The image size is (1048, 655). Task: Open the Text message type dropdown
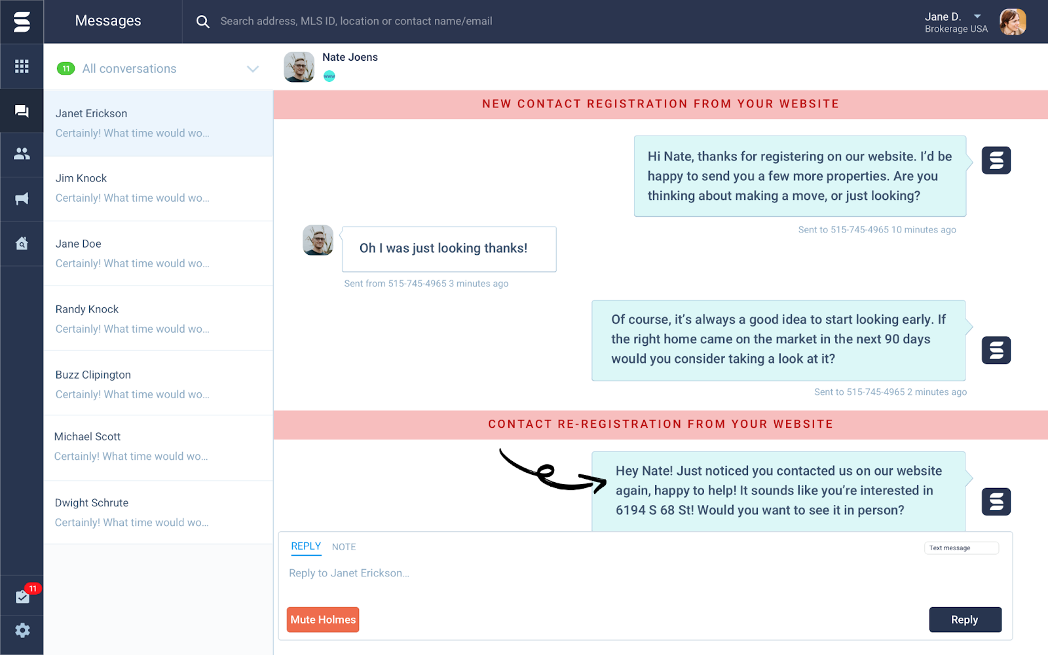962,548
